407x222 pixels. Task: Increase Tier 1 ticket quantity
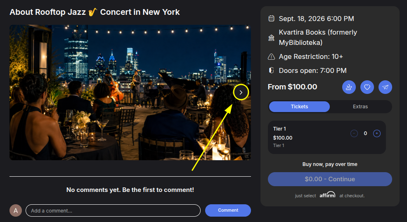tap(376, 133)
